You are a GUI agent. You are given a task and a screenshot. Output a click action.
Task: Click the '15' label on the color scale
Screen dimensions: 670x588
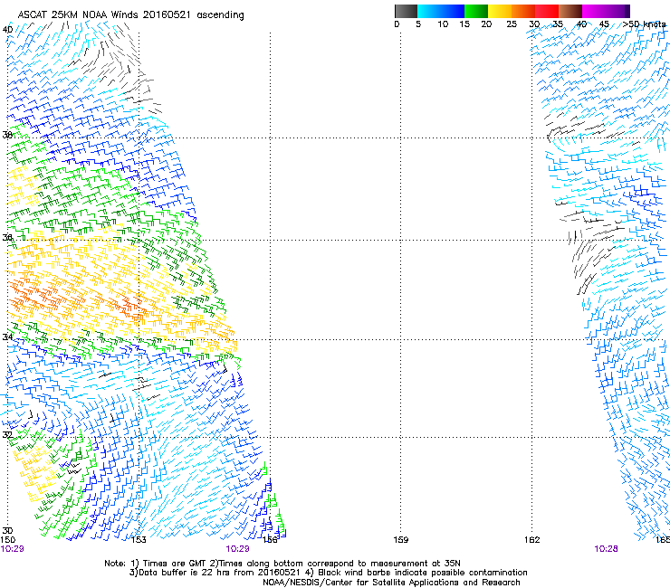pos(464,24)
